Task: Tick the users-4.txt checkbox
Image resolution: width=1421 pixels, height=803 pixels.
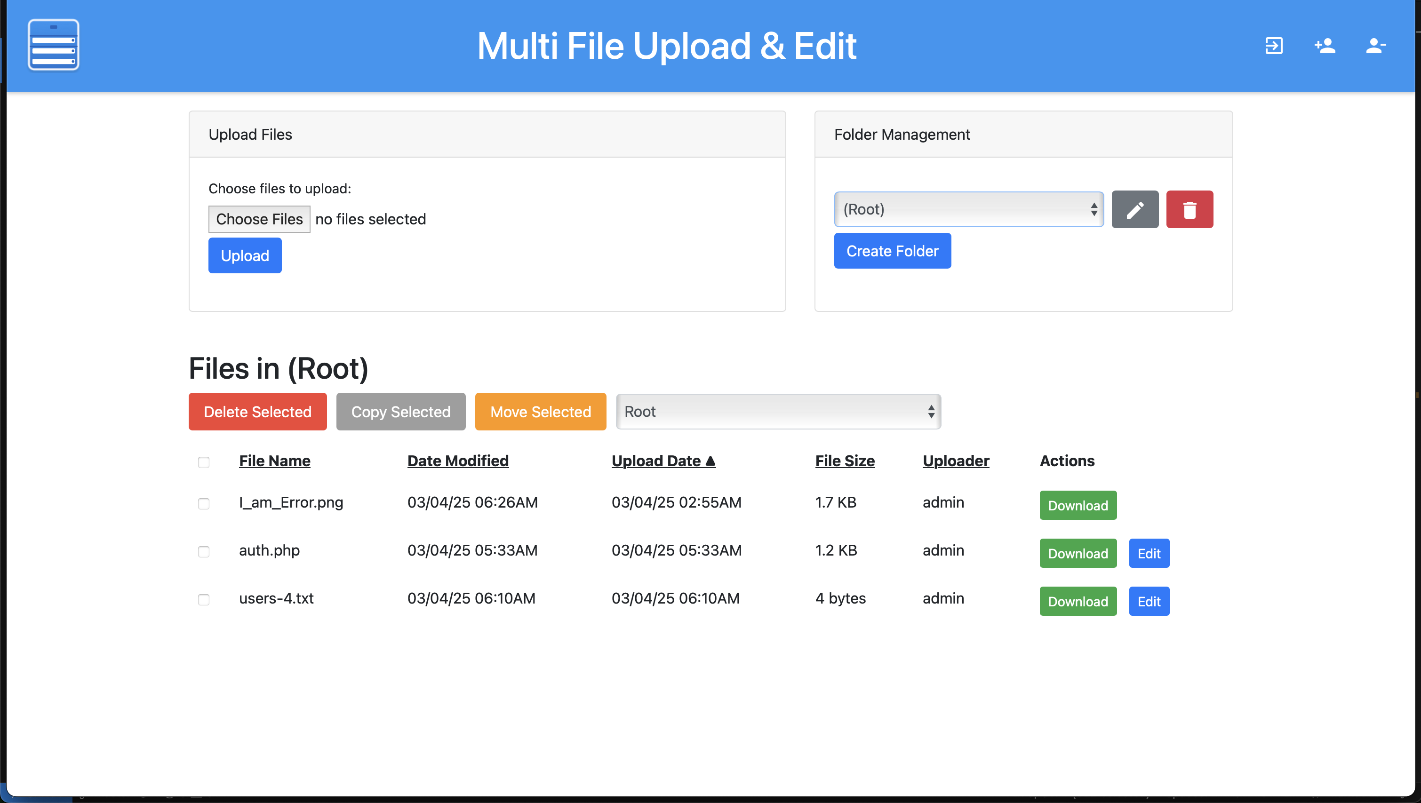Action: [x=204, y=599]
